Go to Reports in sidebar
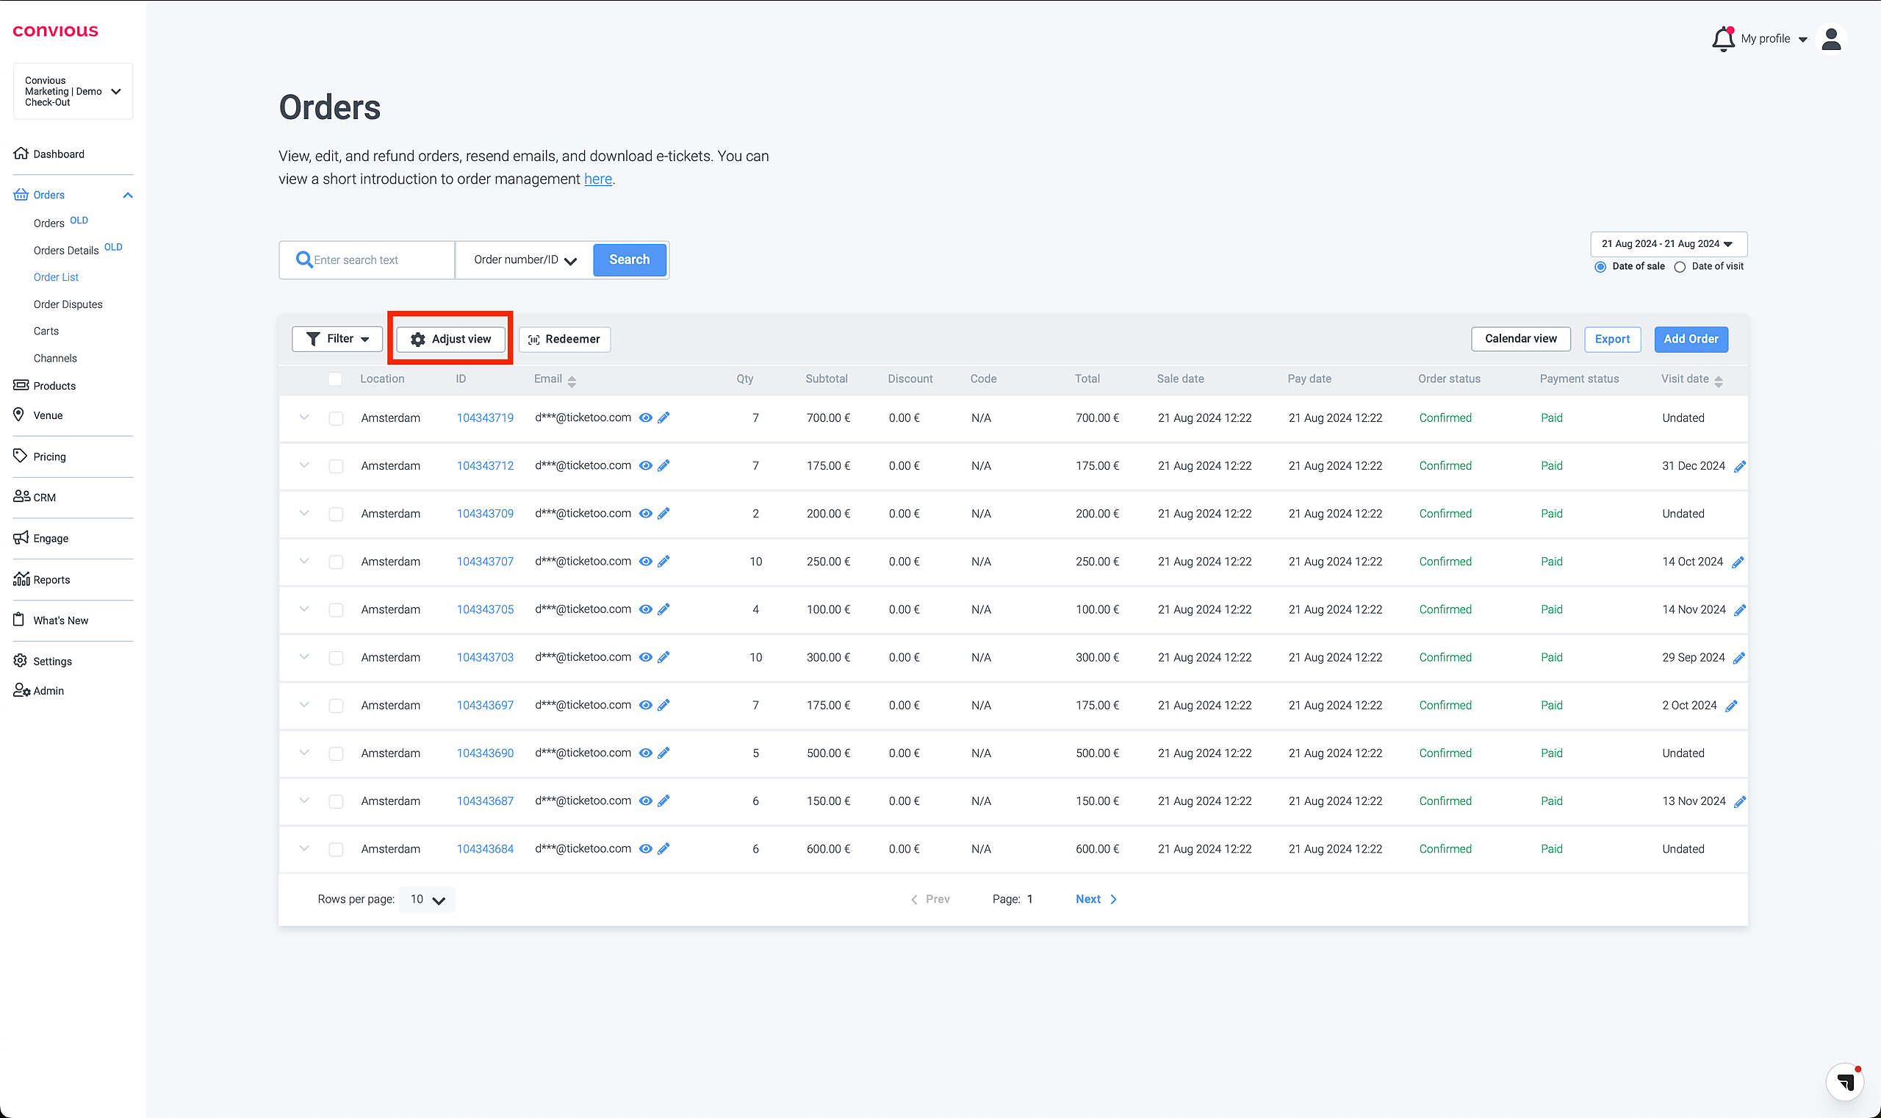 51,579
